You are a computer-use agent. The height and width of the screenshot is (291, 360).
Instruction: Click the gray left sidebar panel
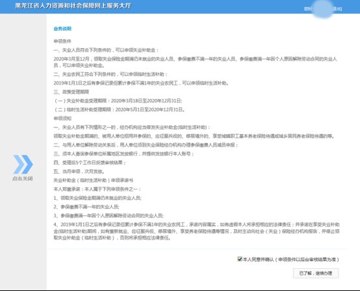[23, 152]
